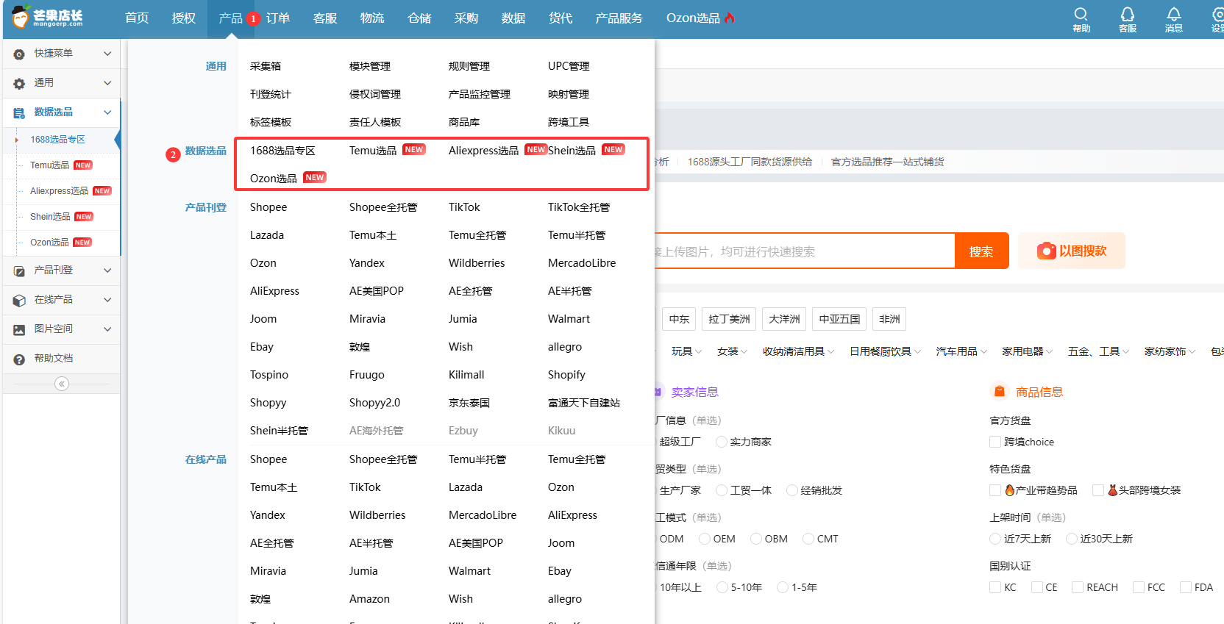Screen dimensions: 1224x624
Task: Check the 产业带趋势品 checkbox
Action: point(995,490)
